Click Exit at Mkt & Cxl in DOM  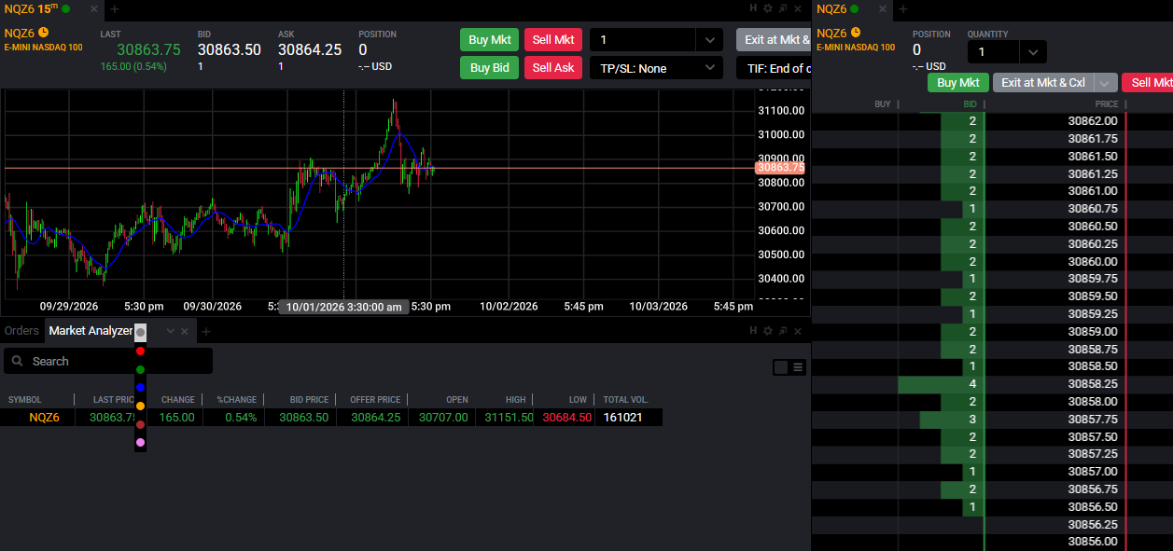[x=1043, y=83]
